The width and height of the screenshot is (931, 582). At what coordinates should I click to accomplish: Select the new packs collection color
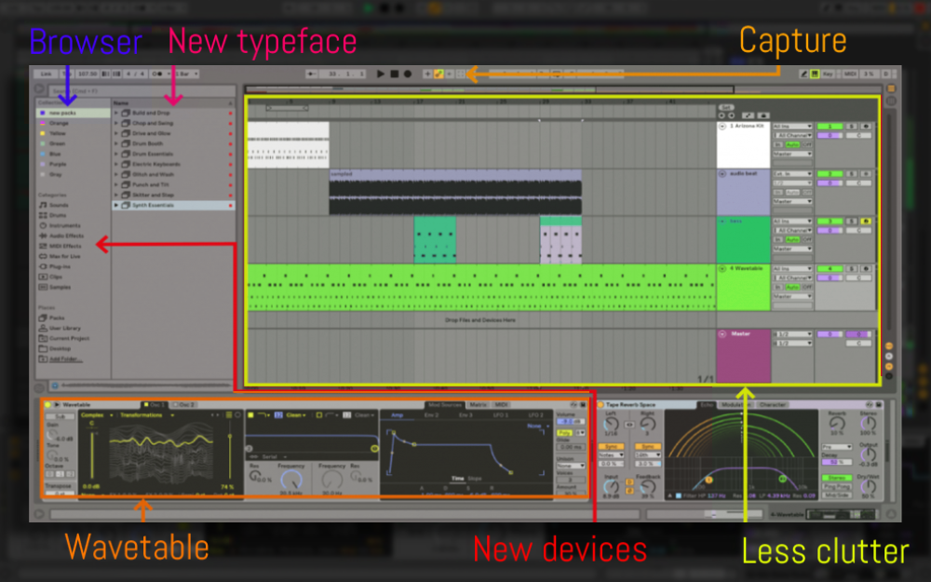click(x=43, y=113)
